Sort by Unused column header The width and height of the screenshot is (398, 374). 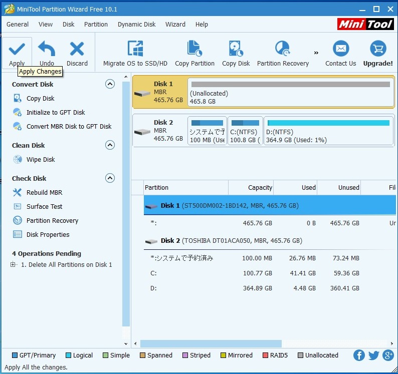(339, 188)
